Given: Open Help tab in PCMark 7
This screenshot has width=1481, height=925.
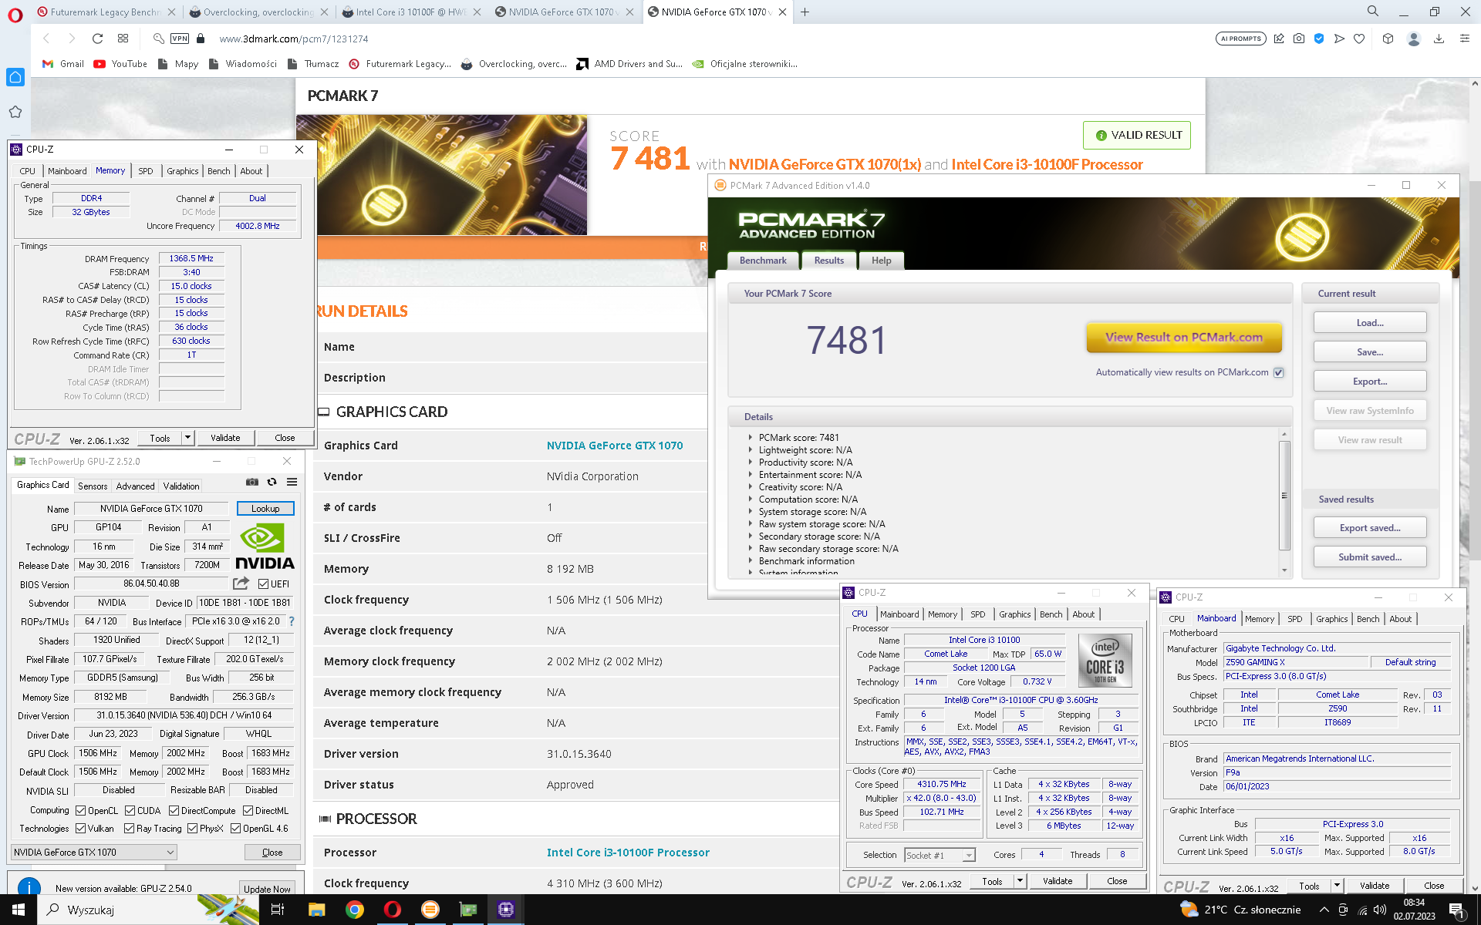Looking at the screenshot, I should coord(881,261).
